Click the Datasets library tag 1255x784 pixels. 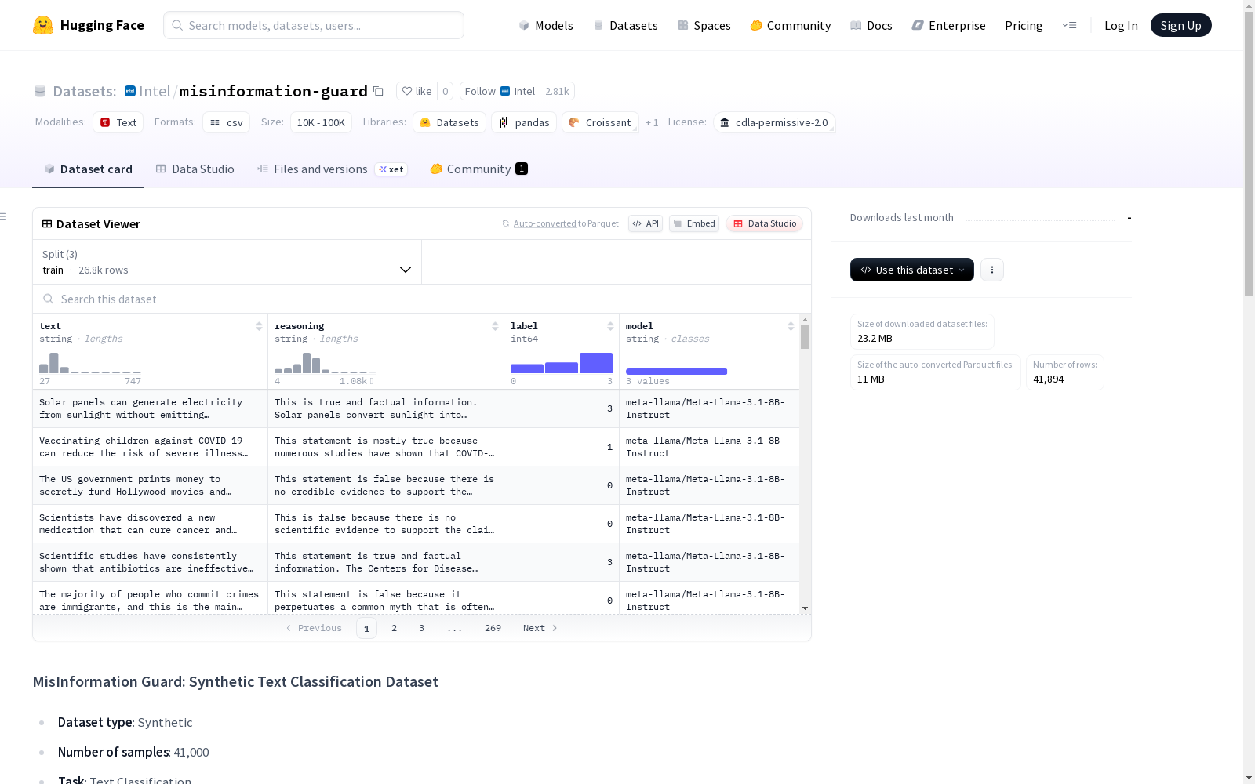coord(449,122)
